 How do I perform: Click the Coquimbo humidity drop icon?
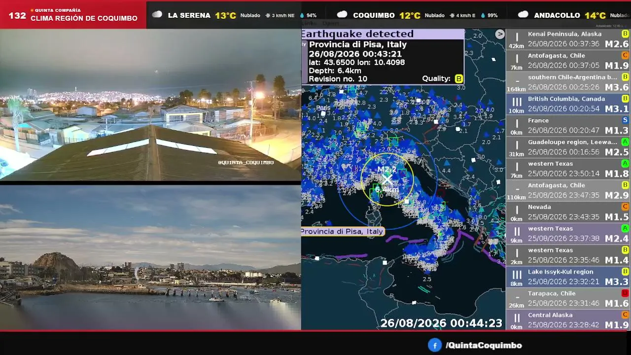pos(483,15)
